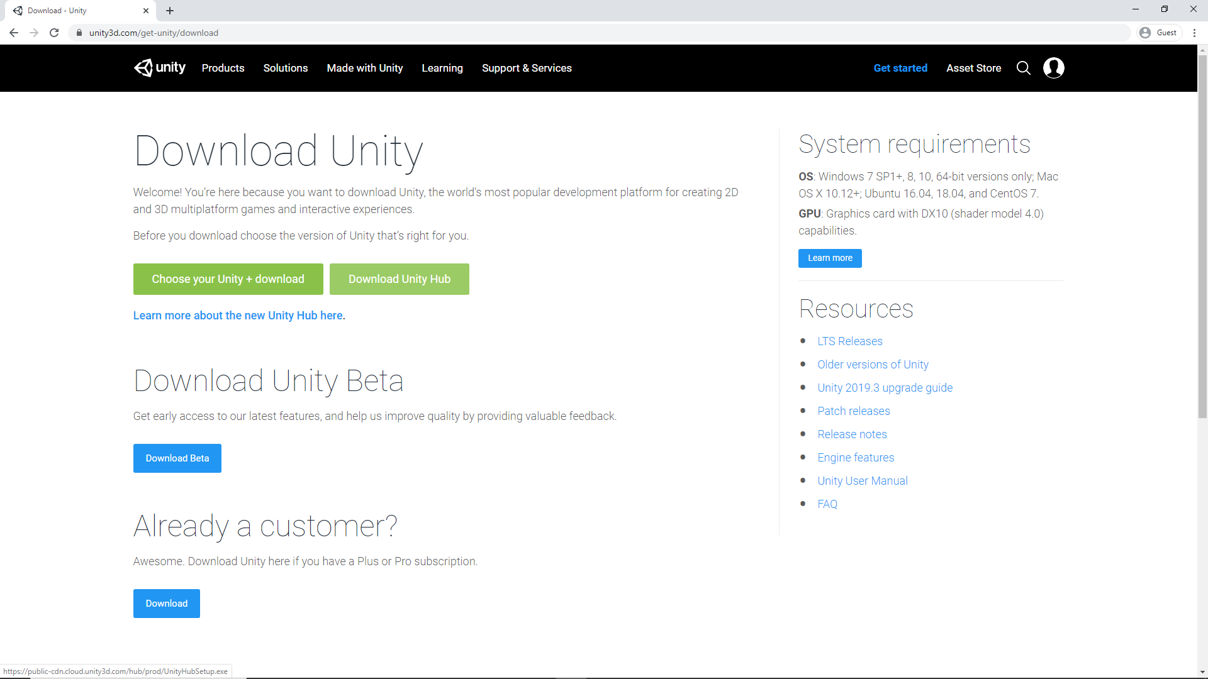Click the Unity logo in the header
Image resolution: width=1208 pixels, height=679 pixels.
[x=160, y=68]
